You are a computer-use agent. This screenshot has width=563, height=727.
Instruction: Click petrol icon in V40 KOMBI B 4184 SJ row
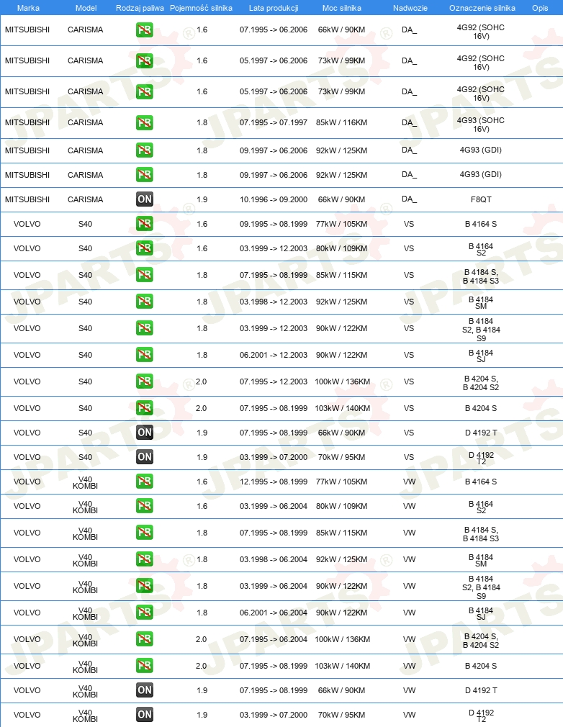pyautogui.click(x=145, y=613)
